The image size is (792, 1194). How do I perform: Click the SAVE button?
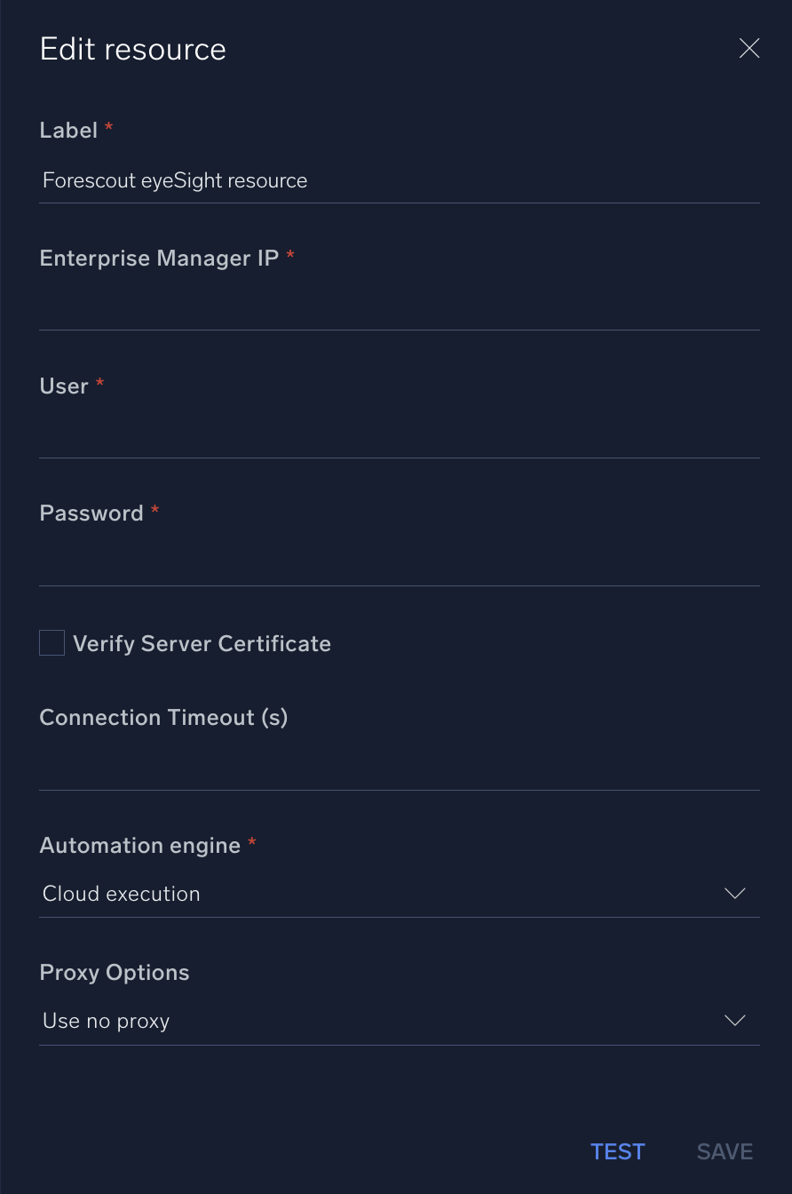(x=725, y=1152)
